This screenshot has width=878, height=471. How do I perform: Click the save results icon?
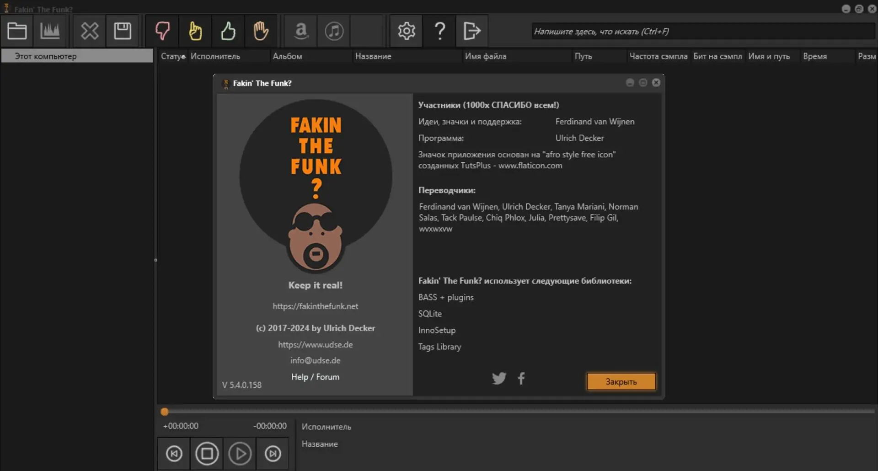[x=123, y=31]
